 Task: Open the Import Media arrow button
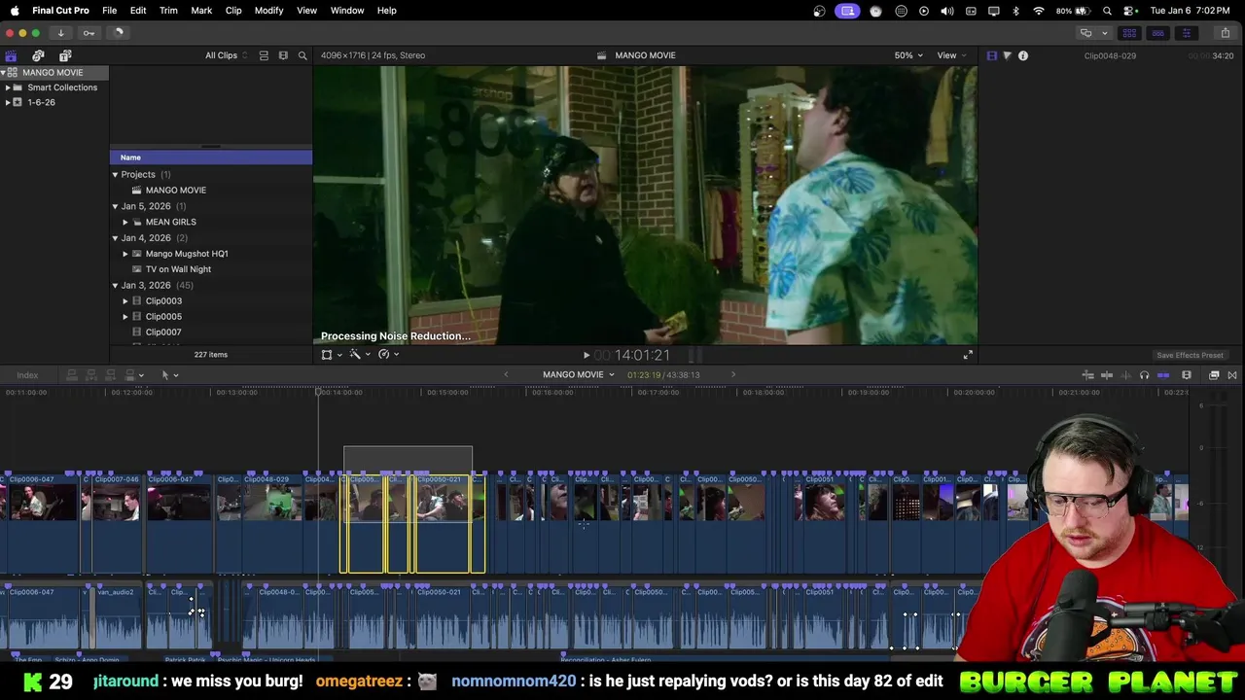pyautogui.click(x=60, y=33)
